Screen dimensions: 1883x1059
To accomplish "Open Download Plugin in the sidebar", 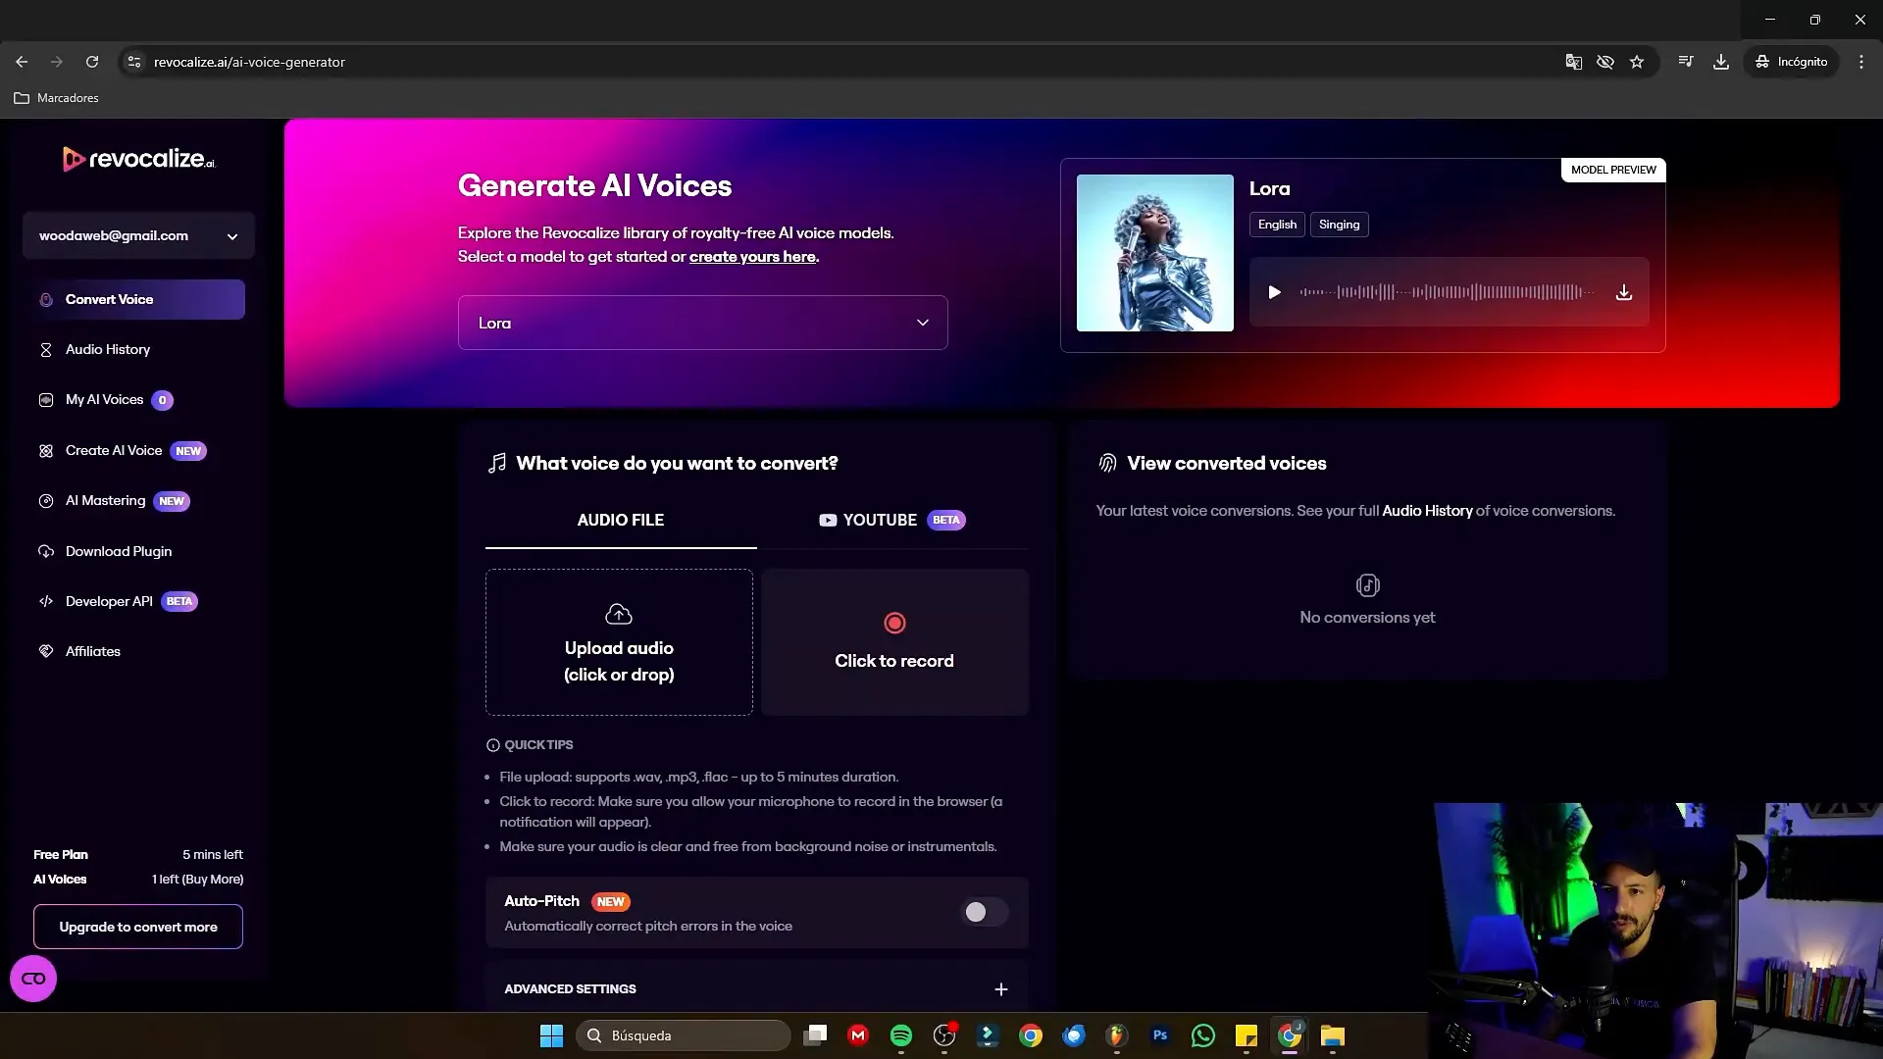I will (x=119, y=551).
